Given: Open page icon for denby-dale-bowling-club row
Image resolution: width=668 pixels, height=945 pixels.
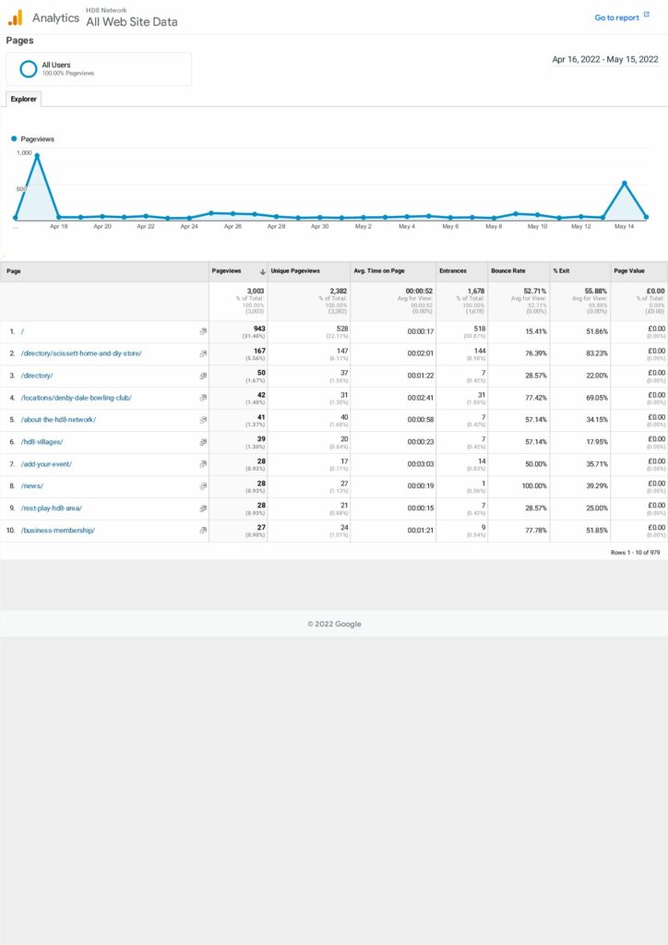Looking at the screenshot, I should click(203, 398).
